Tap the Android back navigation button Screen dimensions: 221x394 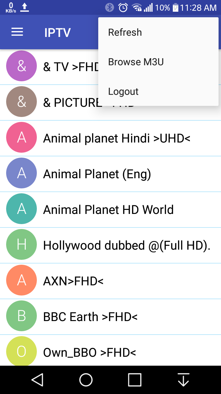click(37, 380)
